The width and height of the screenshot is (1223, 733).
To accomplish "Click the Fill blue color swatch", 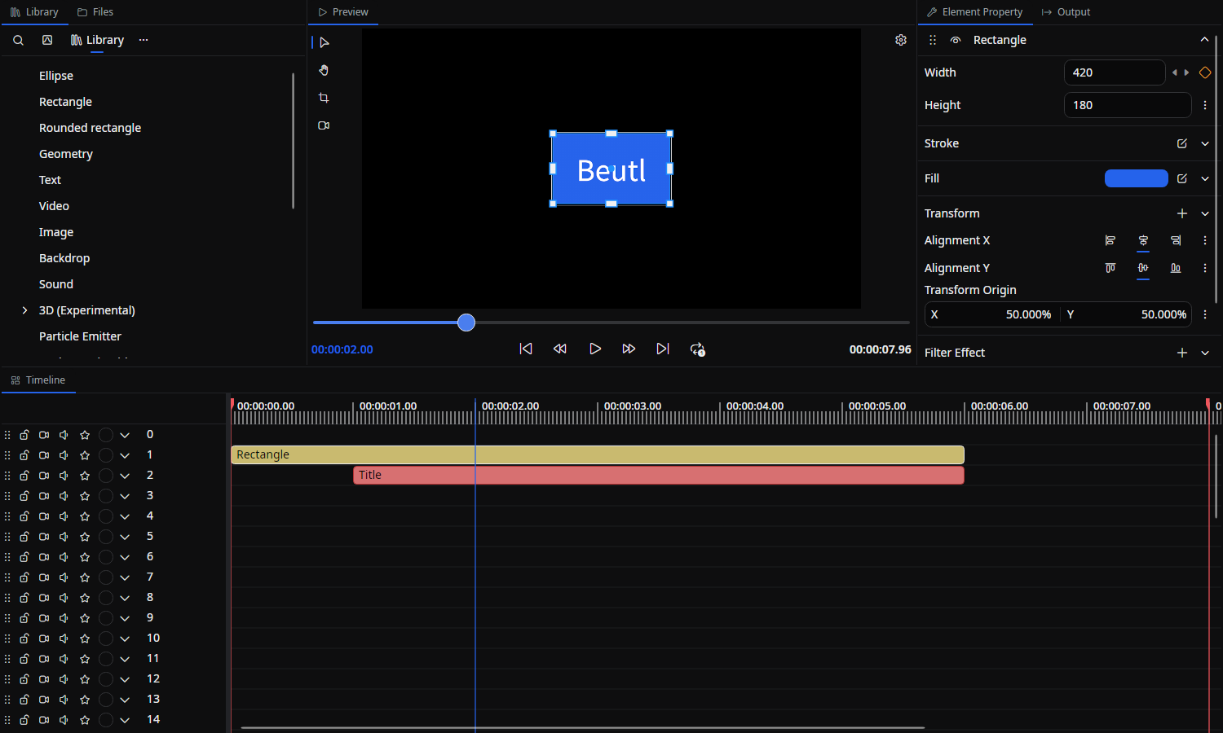I will [1137, 178].
